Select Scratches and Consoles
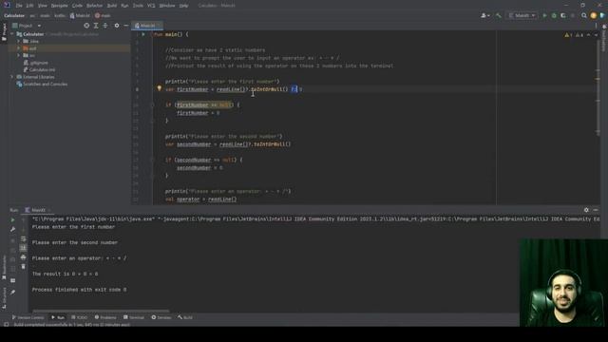The width and height of the screenshot is (608, 342). click(42, 84)
